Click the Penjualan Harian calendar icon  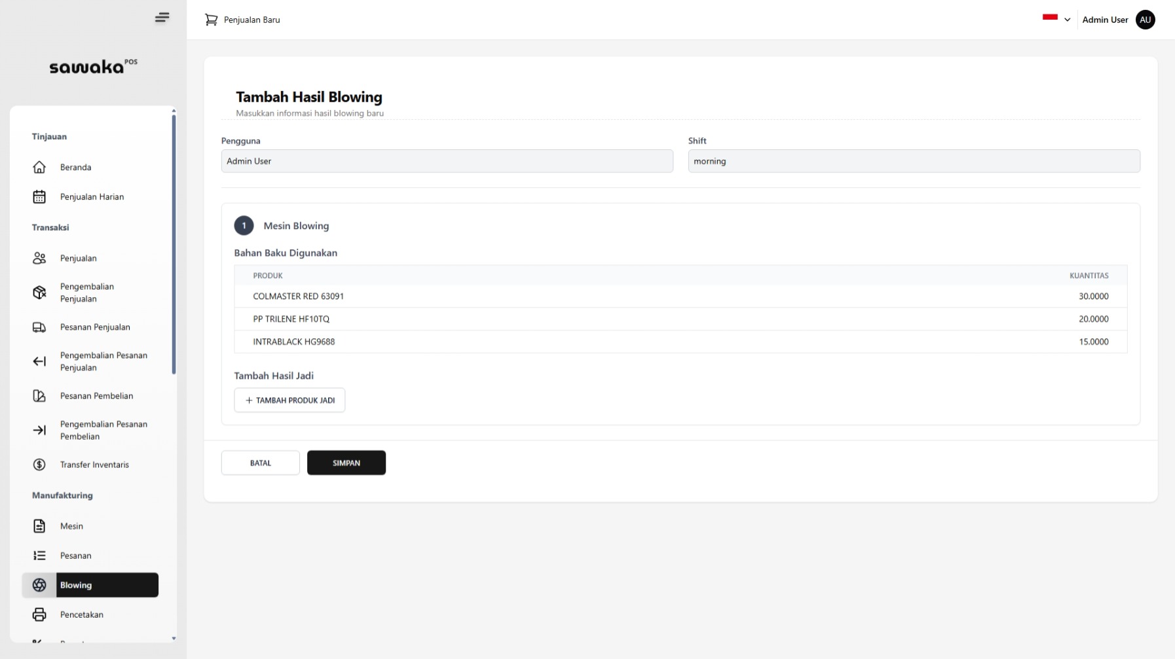click(x=40, y=196)
